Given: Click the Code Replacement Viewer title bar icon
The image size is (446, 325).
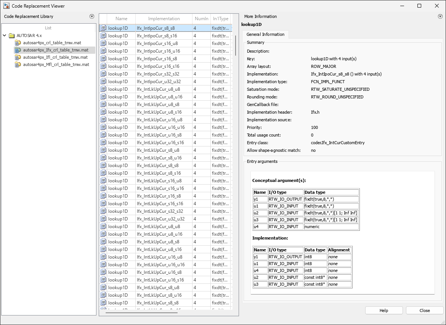Looking at the screenshot, I should click(6, 6).
